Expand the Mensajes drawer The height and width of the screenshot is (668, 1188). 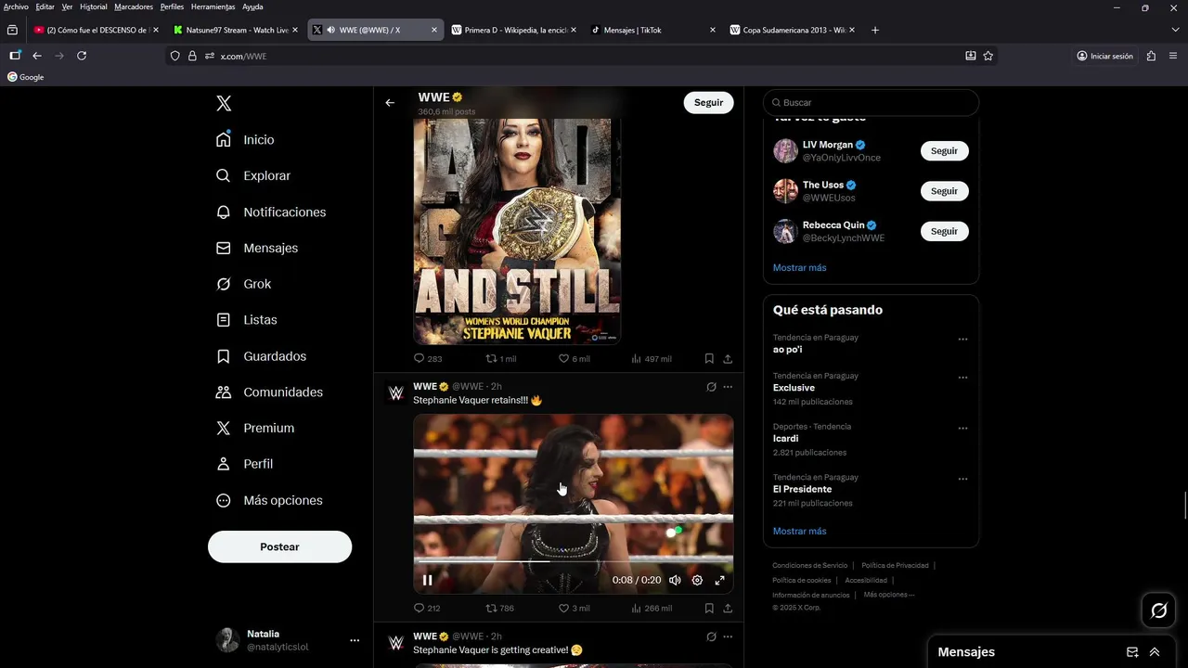click(1155, 651)
